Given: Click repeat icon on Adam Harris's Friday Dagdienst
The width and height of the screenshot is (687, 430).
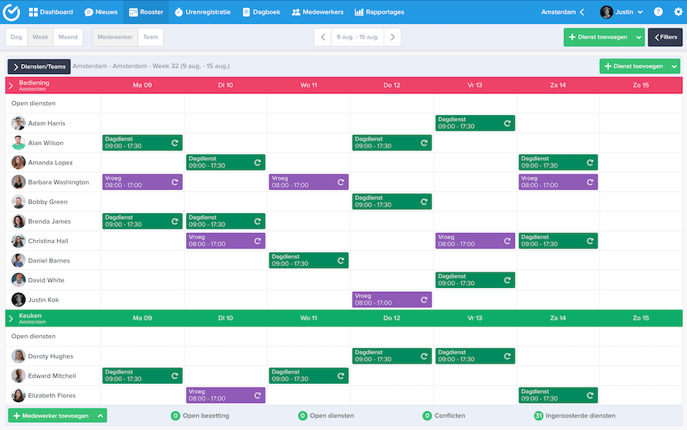Looking at the screenshot, I should (x=507, y=124).
